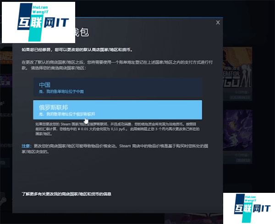
Task: Click the top-left 互联网IT watermark logo
Action: point(38,22)
